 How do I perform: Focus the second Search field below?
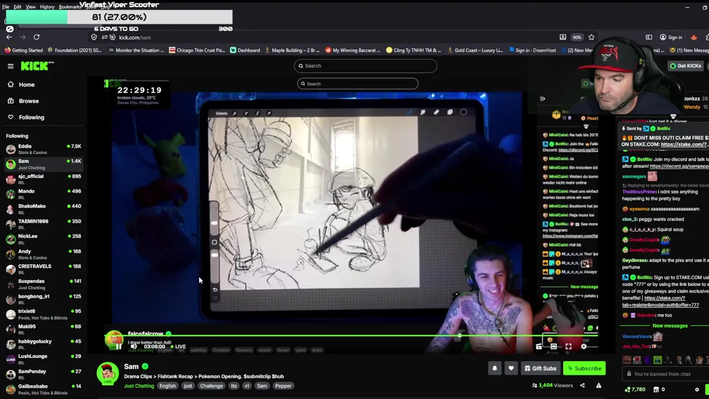click(358, 84)
